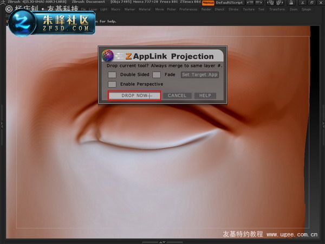Viewport: 325px width, 244px height.
Task: Click the lock icon in title bar
Action: pyautogui.click(x=291, y=3)
